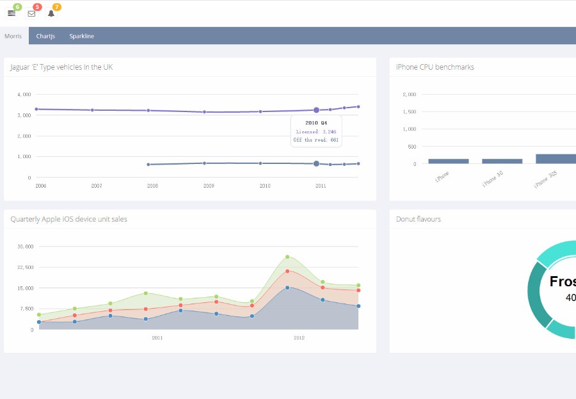Select the iPhone 3G benchmark bar
The width and height of the screenshot is (576, 399).
point(502,161)
